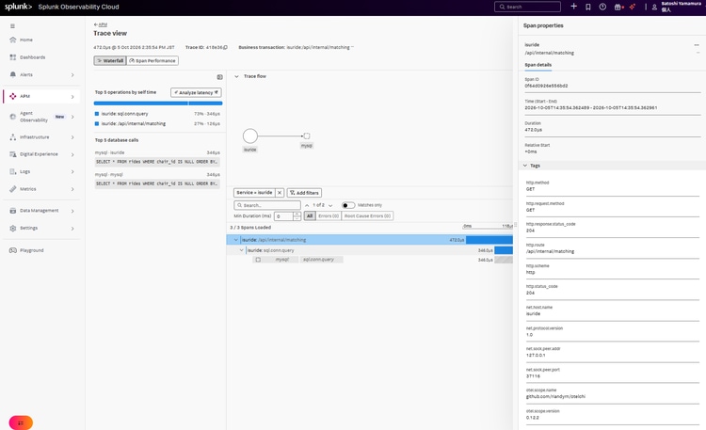Click the APM sidebar icon
706x430 pixels.
(12, 96)
